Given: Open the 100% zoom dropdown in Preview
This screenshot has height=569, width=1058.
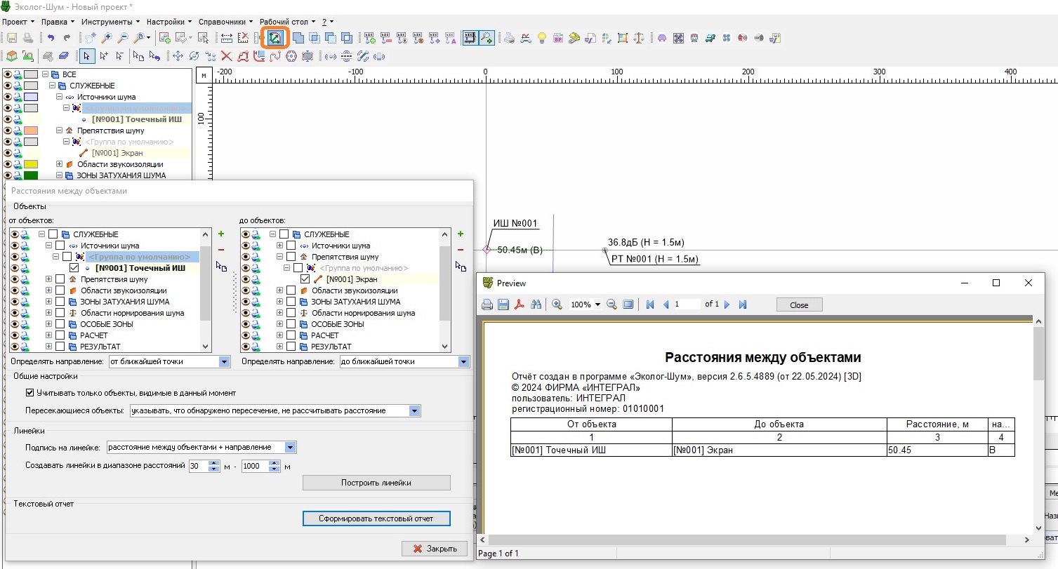Looking at the screenshot, I should pyautogui.click(x=597, y=305).
